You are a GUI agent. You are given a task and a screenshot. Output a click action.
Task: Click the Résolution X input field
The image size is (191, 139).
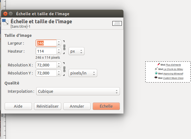46,65
